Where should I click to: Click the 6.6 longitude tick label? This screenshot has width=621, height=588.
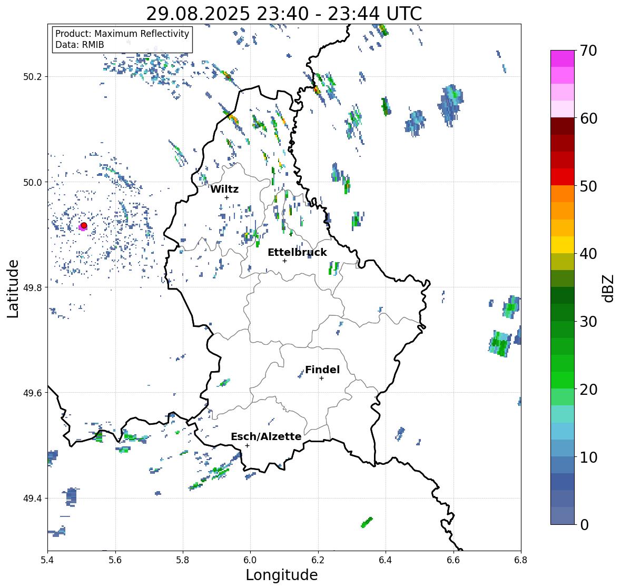[454, 560]
